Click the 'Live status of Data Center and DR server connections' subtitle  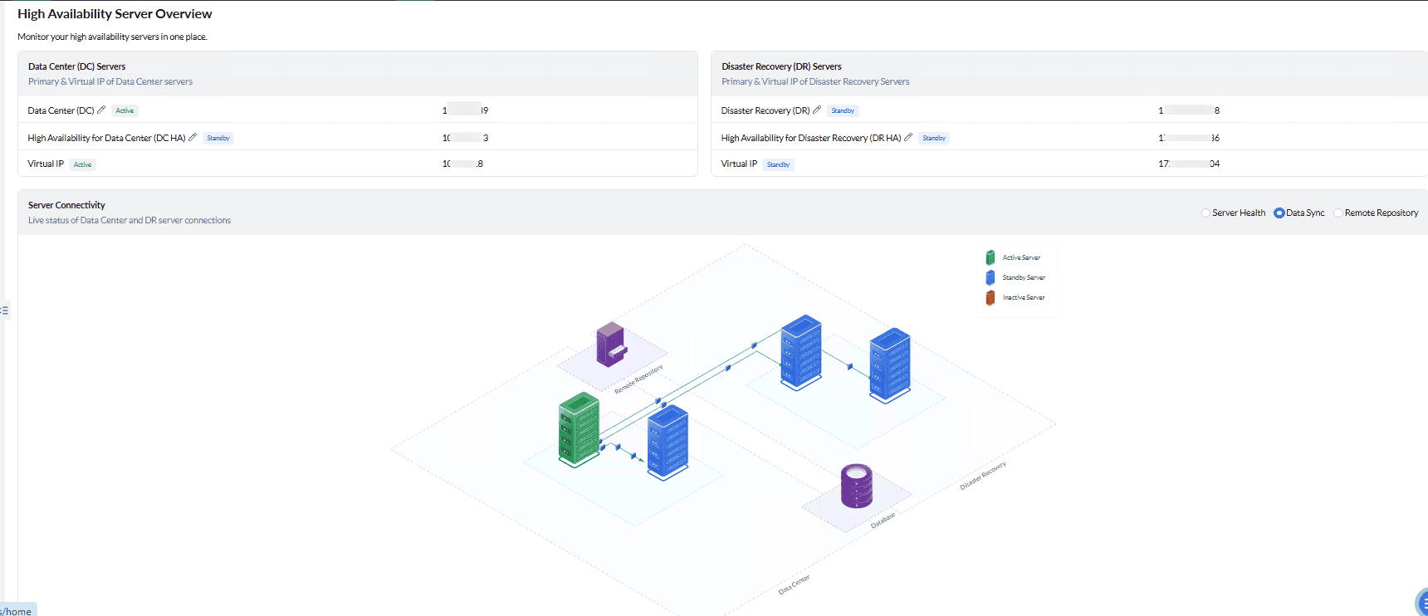(x=130, y=220)
